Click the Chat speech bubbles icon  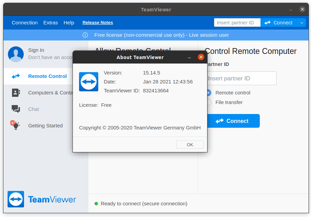pos(16,109)
